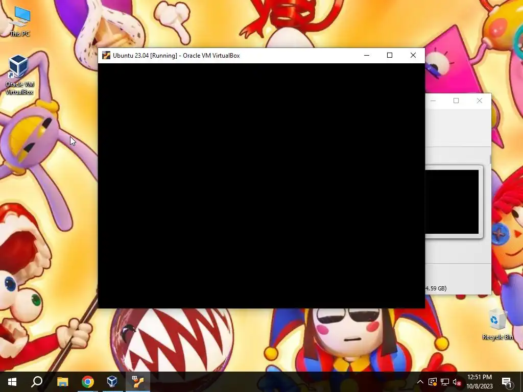
Task: Select the Oracle VM VirtualBox desktop shortcut
Action: pos(19,75)
